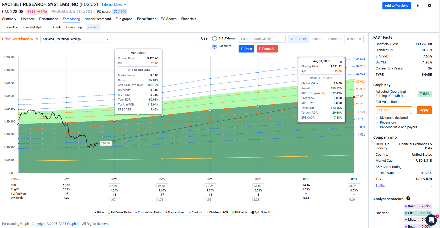Screen dimensions: 440x228
Task: Open the Historic Cagr sub-tab
Action: click(x=75, y=27)
